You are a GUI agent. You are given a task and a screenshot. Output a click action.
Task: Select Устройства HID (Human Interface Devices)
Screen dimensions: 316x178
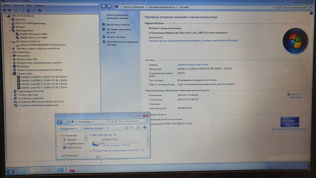pos(40,102)
